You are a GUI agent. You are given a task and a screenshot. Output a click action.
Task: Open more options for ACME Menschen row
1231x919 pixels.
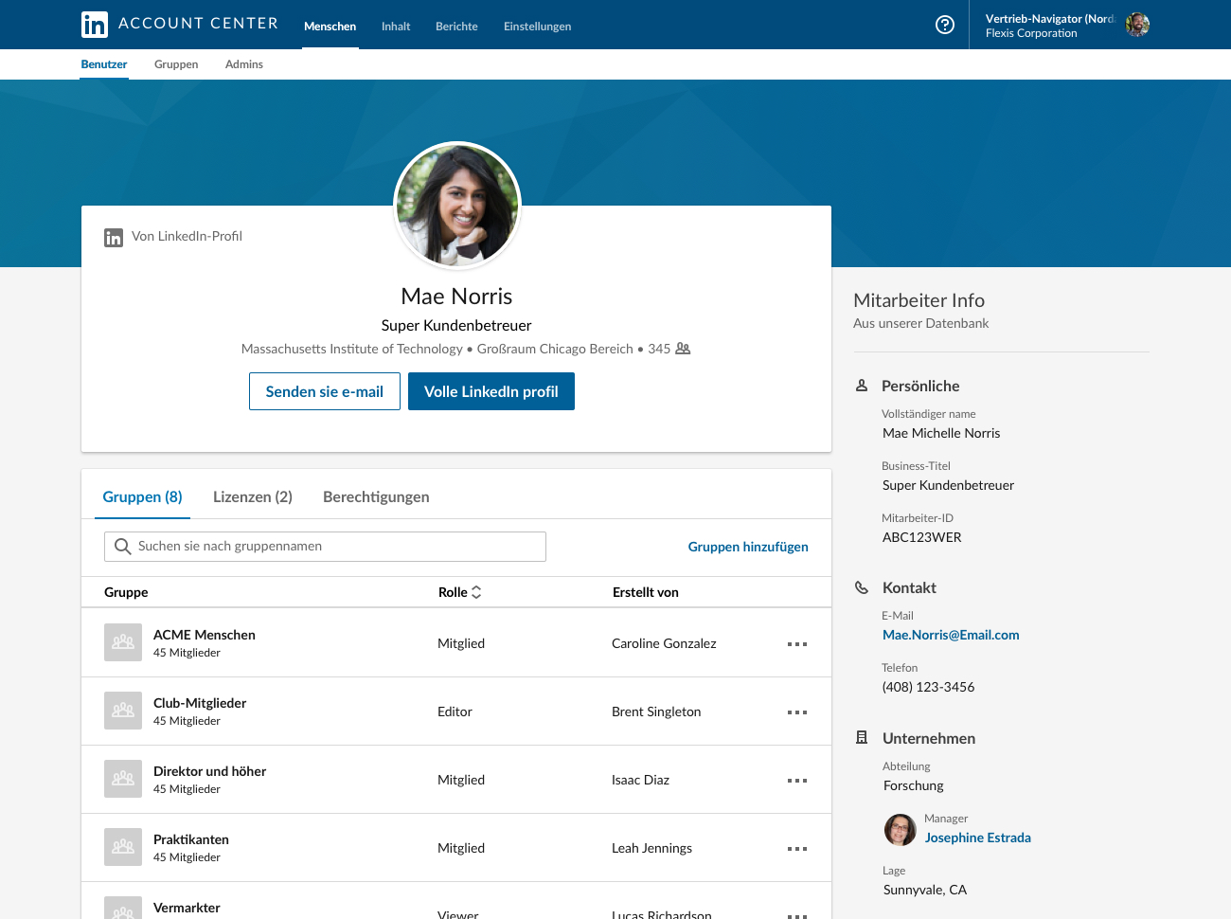point(797,644)
